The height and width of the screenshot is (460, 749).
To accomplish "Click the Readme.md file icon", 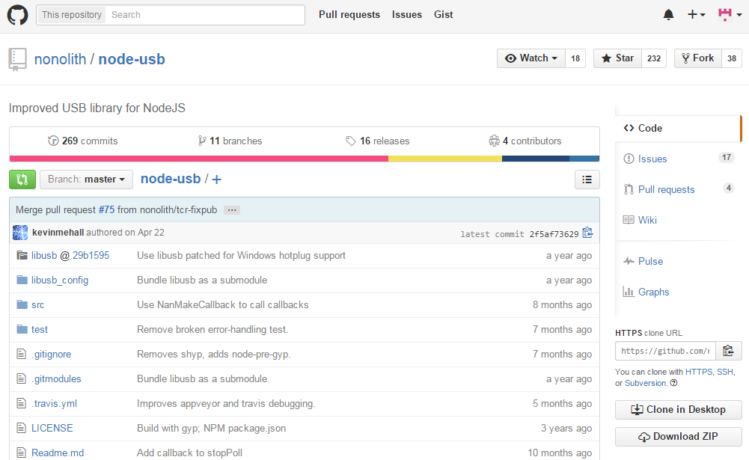I will (x=21, y=453).
